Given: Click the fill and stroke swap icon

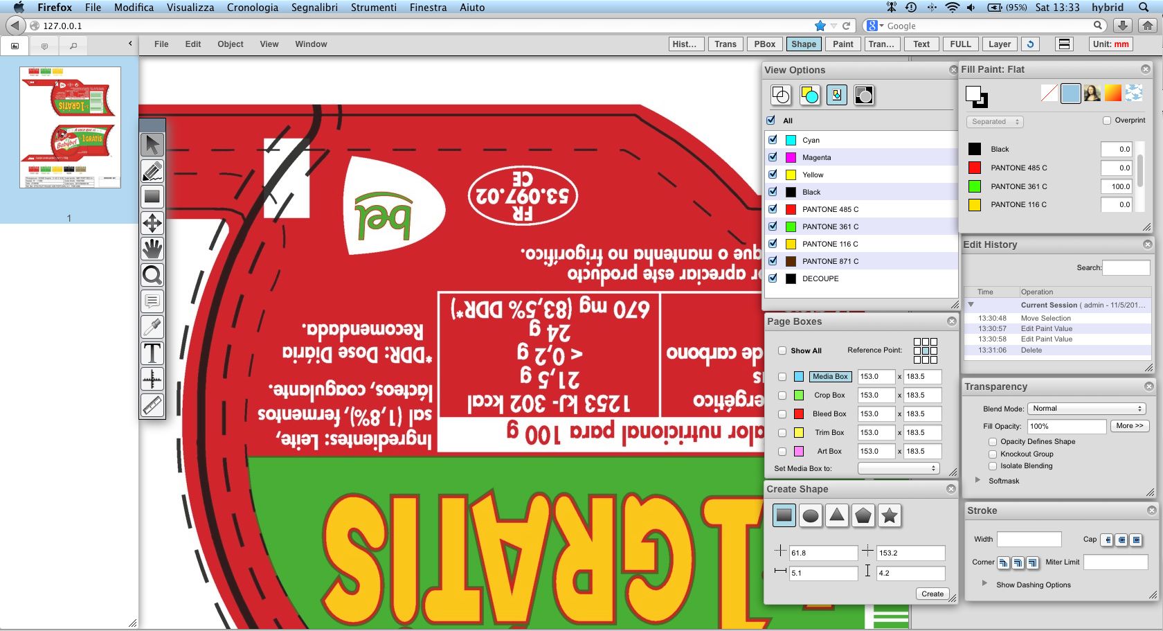Looking at the screenshot, I should pos(977,97).
